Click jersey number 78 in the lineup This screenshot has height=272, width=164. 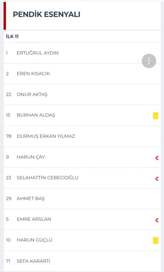click(9, 136)
